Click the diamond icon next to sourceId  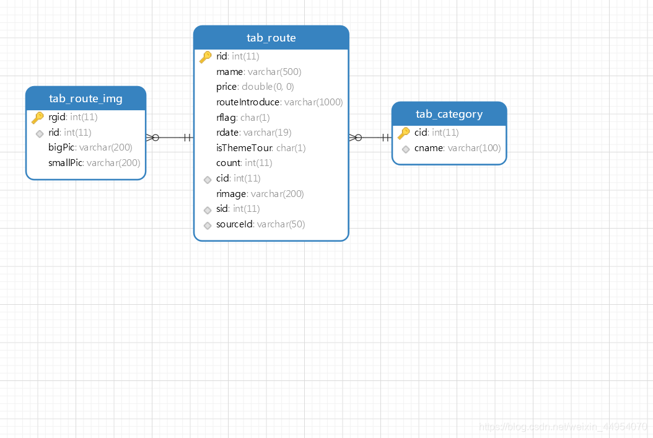[208, 226]
